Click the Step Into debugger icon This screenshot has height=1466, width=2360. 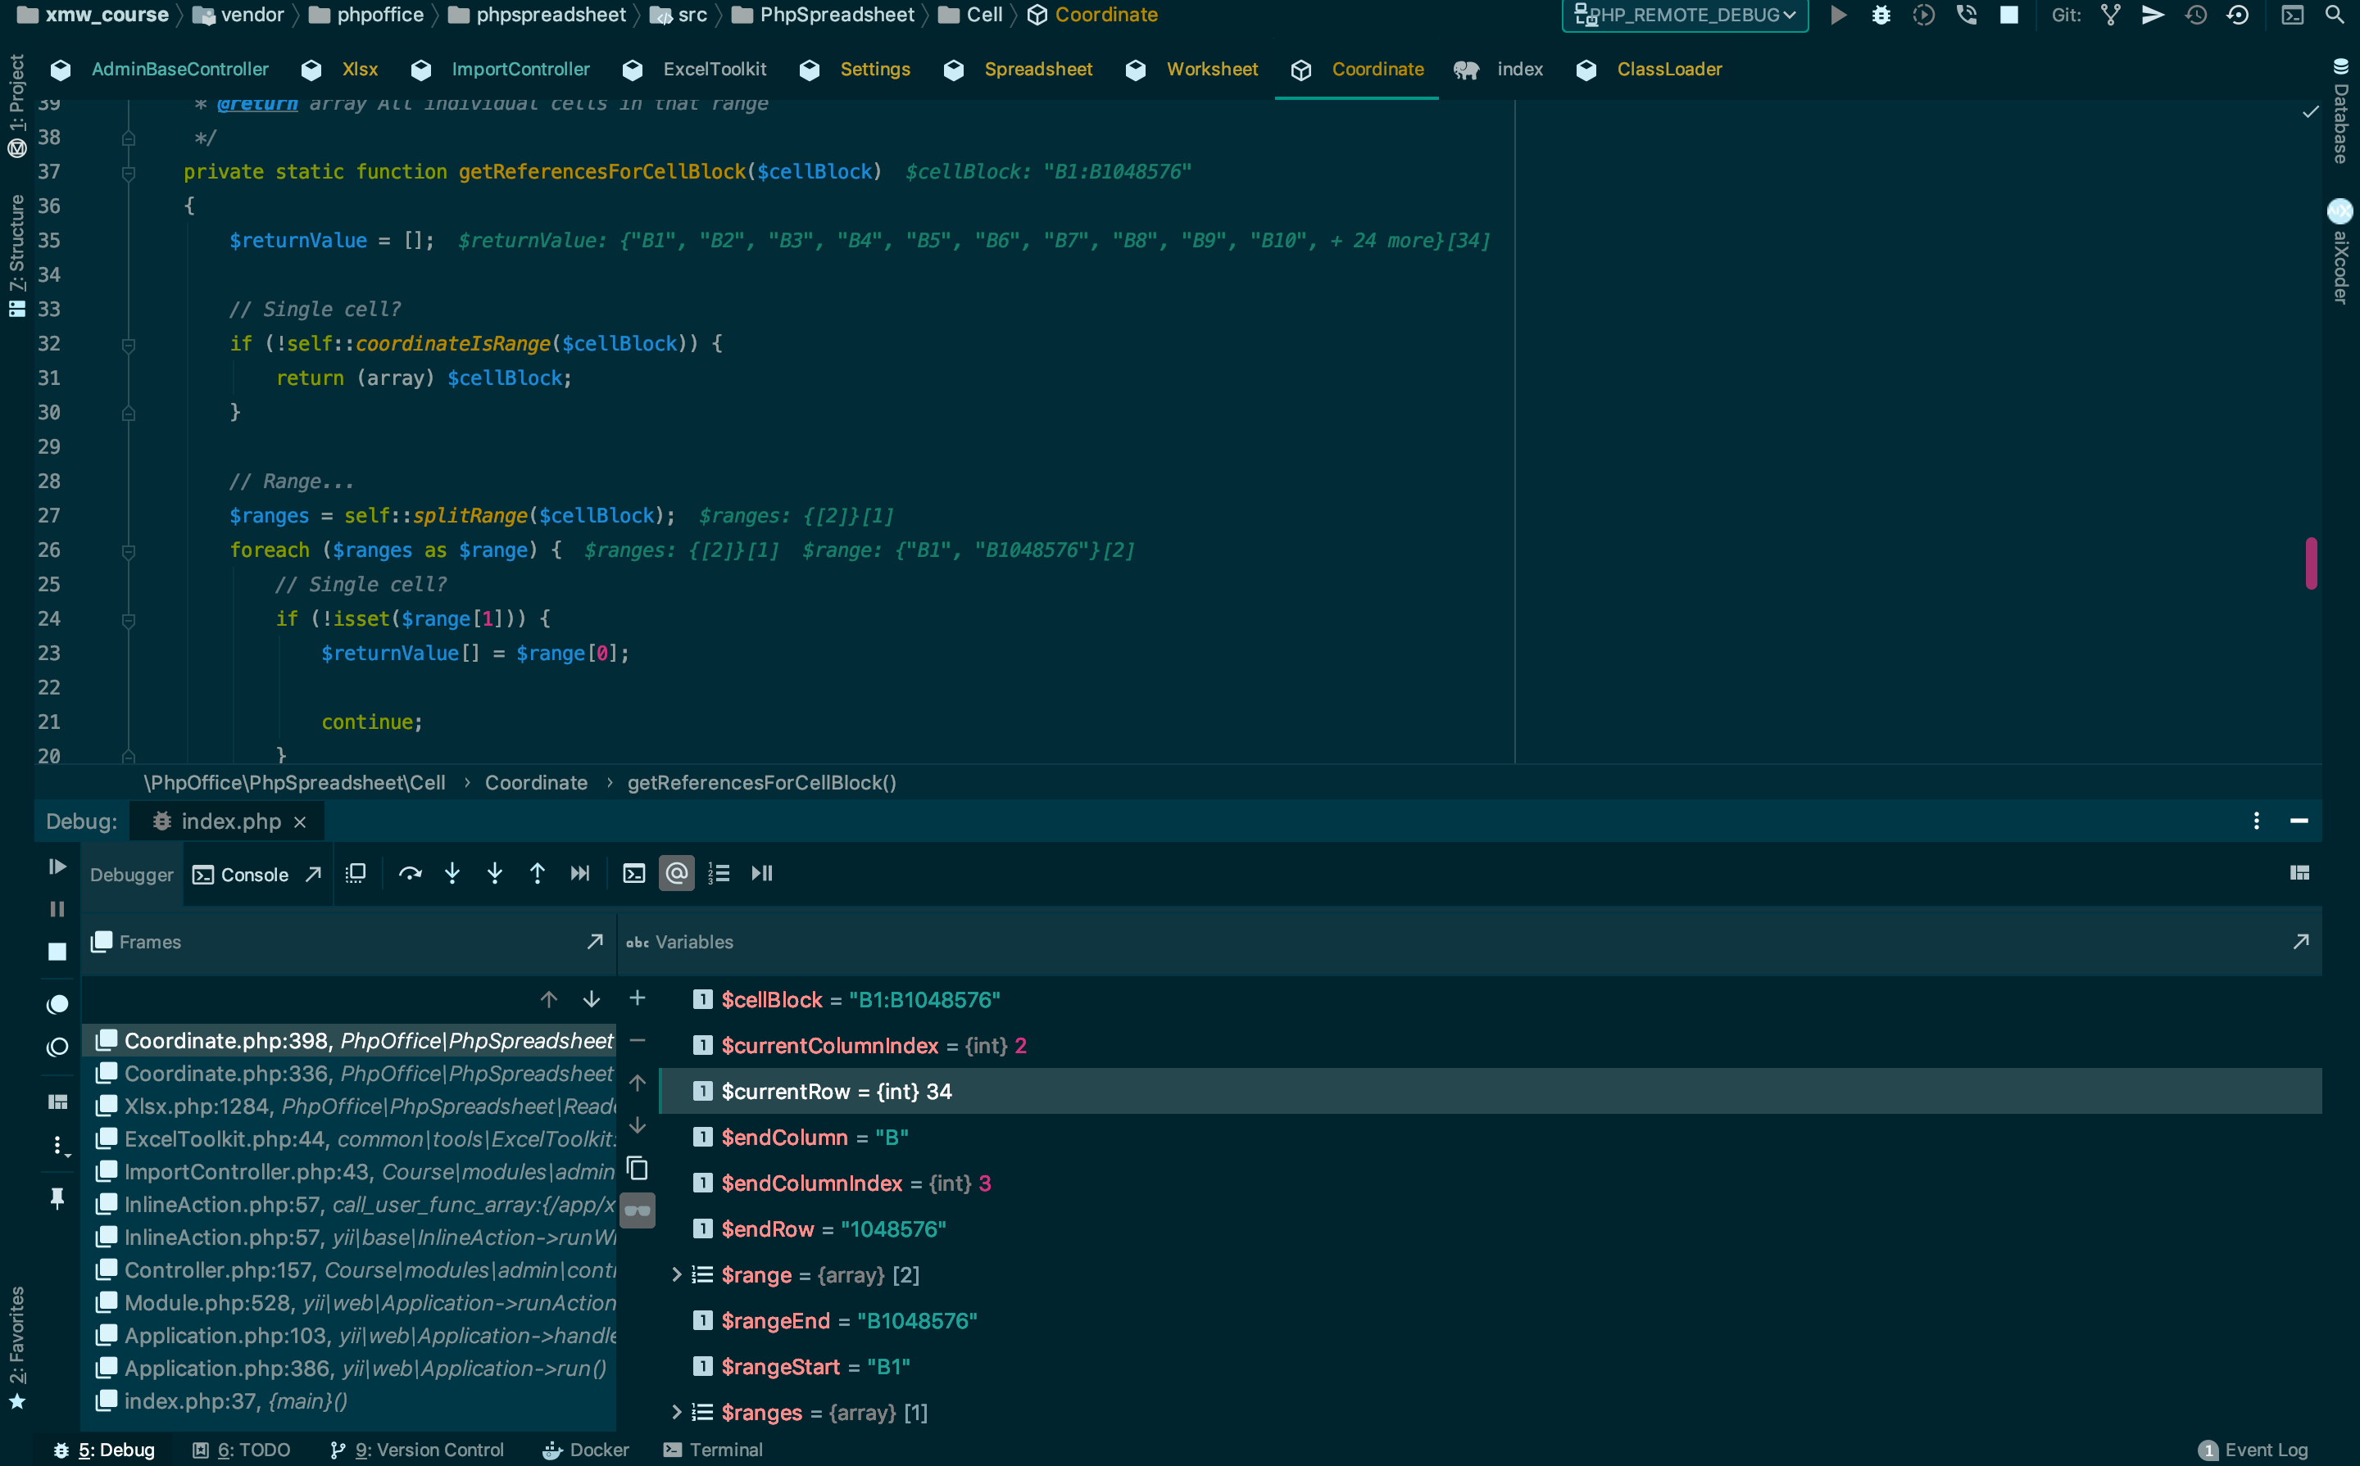tap(452, 874)
